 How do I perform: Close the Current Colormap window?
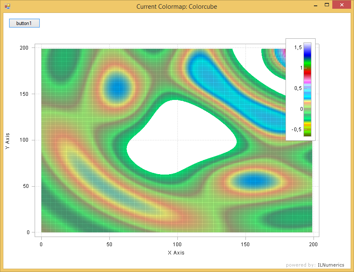coord(341,5)
